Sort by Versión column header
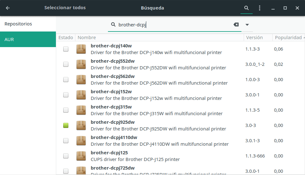The width and height of the screenshot is (305, 175). (x=254, y=38)
